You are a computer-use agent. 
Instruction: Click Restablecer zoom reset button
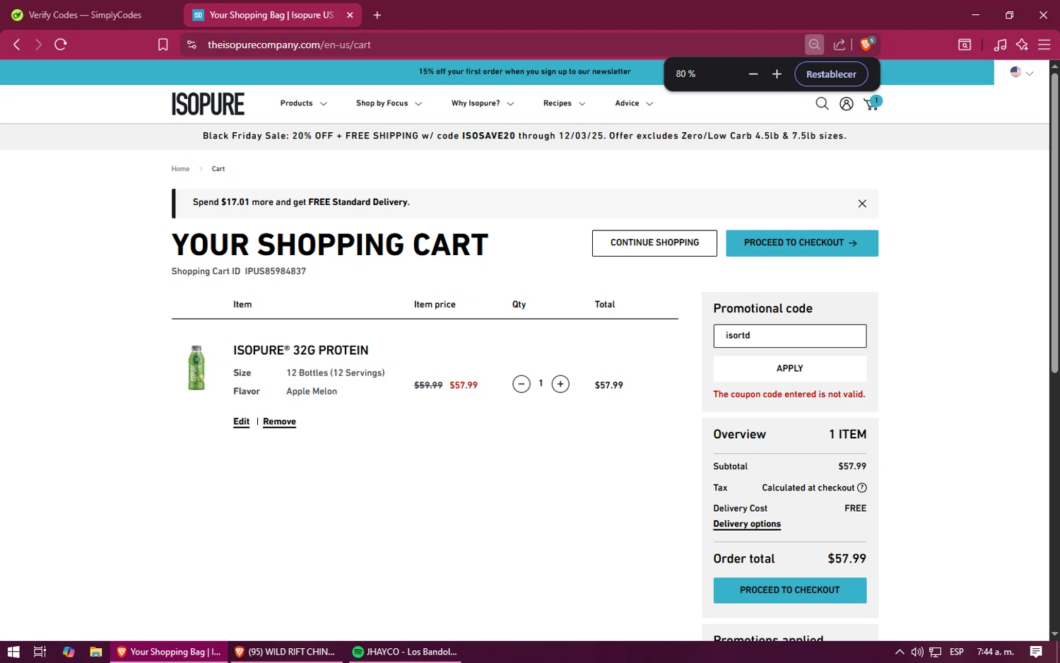click(x=831, y=74)
